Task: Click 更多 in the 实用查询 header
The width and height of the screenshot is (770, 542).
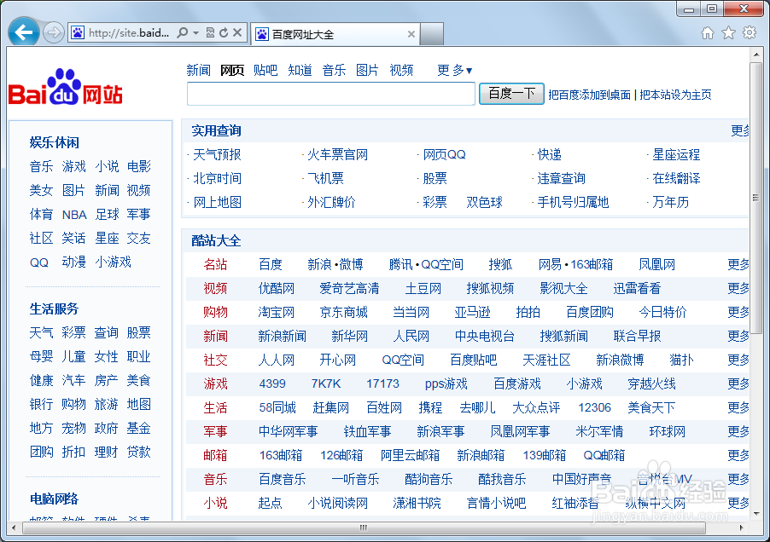Action: point(740,131)
